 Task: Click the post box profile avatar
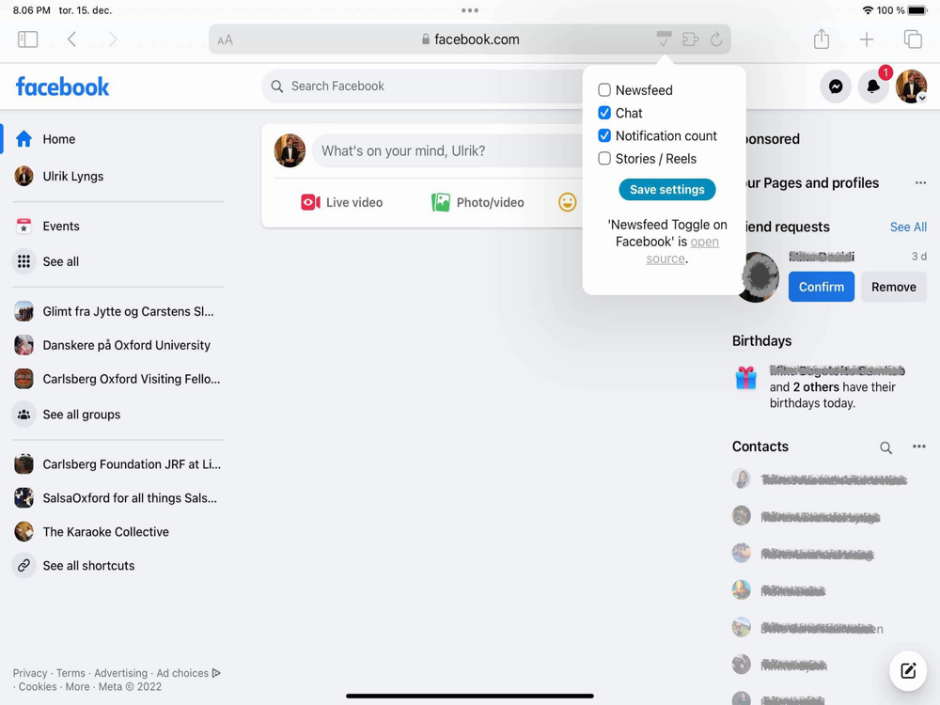pos(290,150)
